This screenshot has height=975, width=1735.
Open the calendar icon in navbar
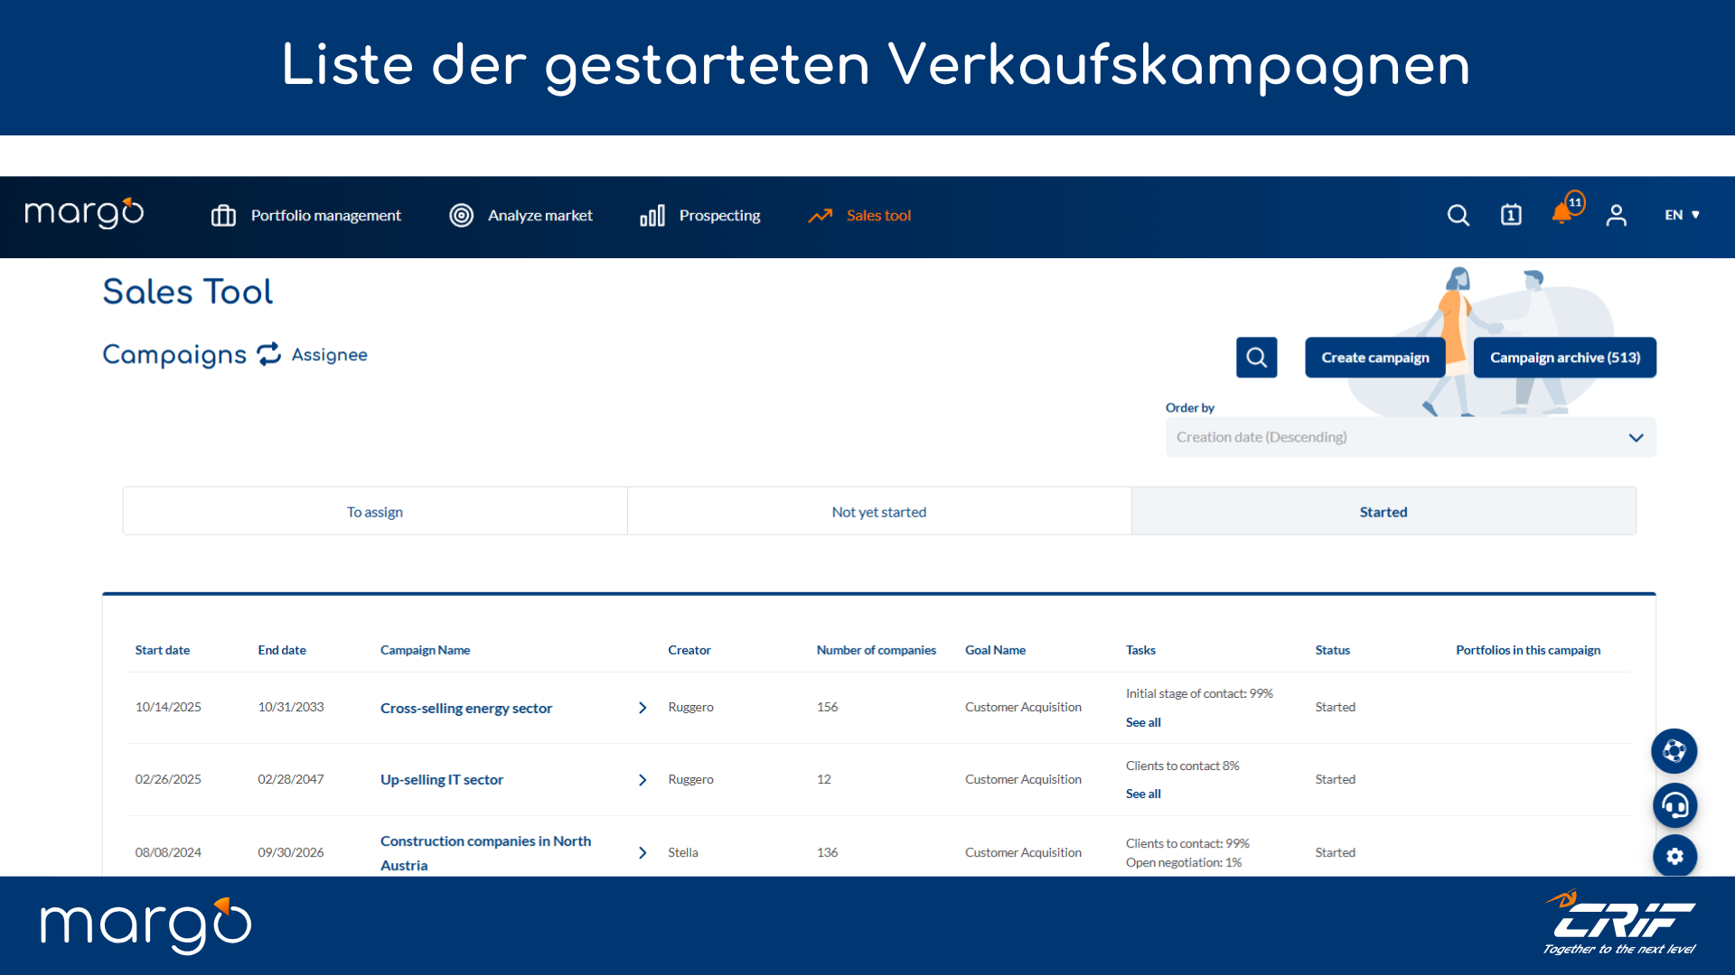[x=1511, y=215]
